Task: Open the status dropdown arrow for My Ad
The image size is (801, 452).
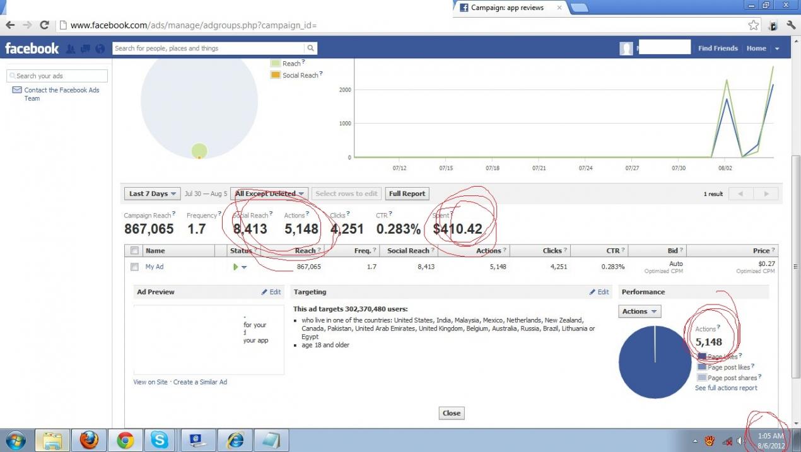Action: click(244, 267)
